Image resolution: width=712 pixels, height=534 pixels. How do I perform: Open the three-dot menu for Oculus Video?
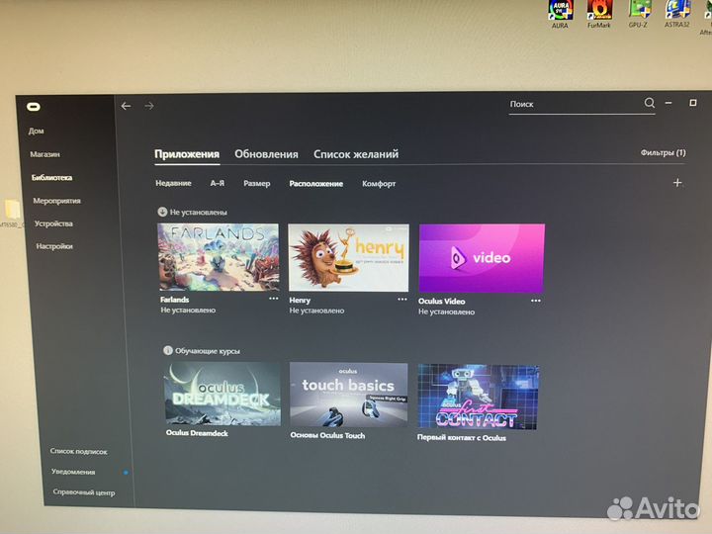536,301
